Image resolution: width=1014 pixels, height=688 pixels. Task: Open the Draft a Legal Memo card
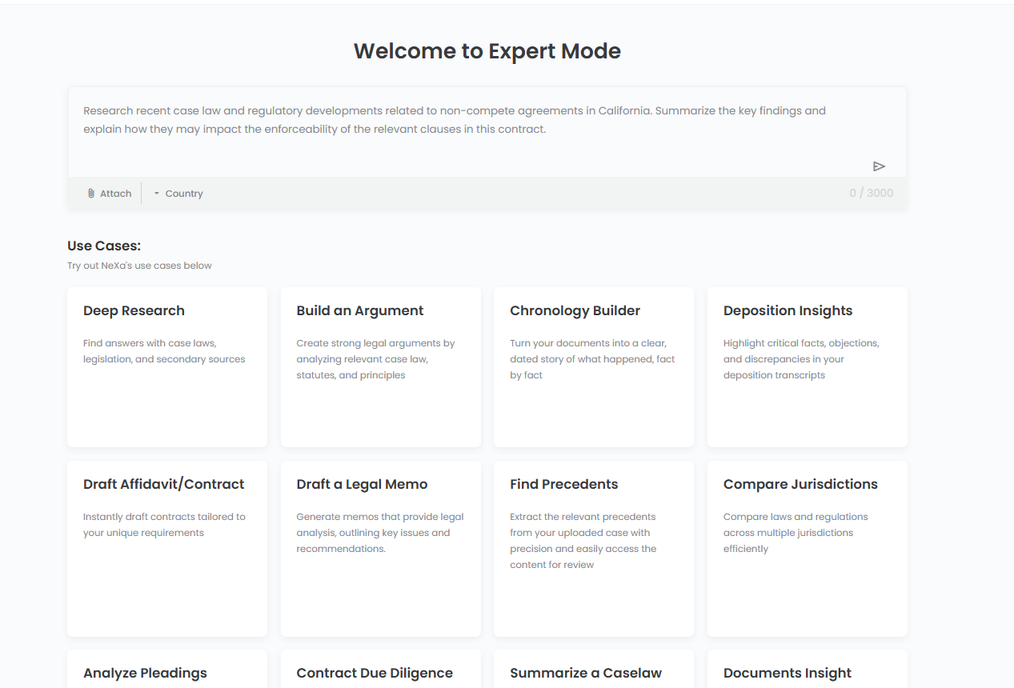(380, 548)
